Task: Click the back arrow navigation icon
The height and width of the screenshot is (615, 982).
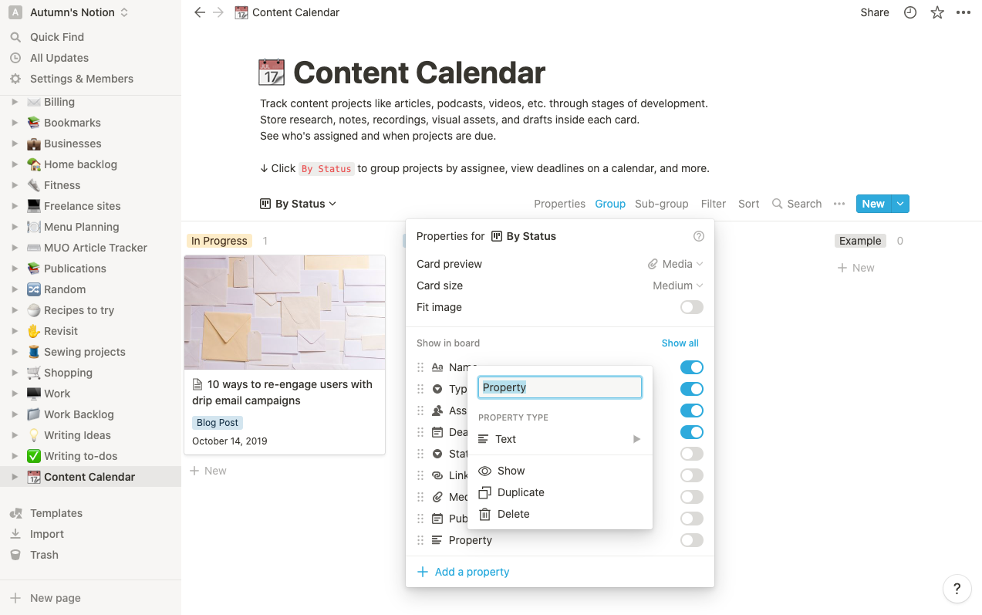Action: tap(200, 12)
